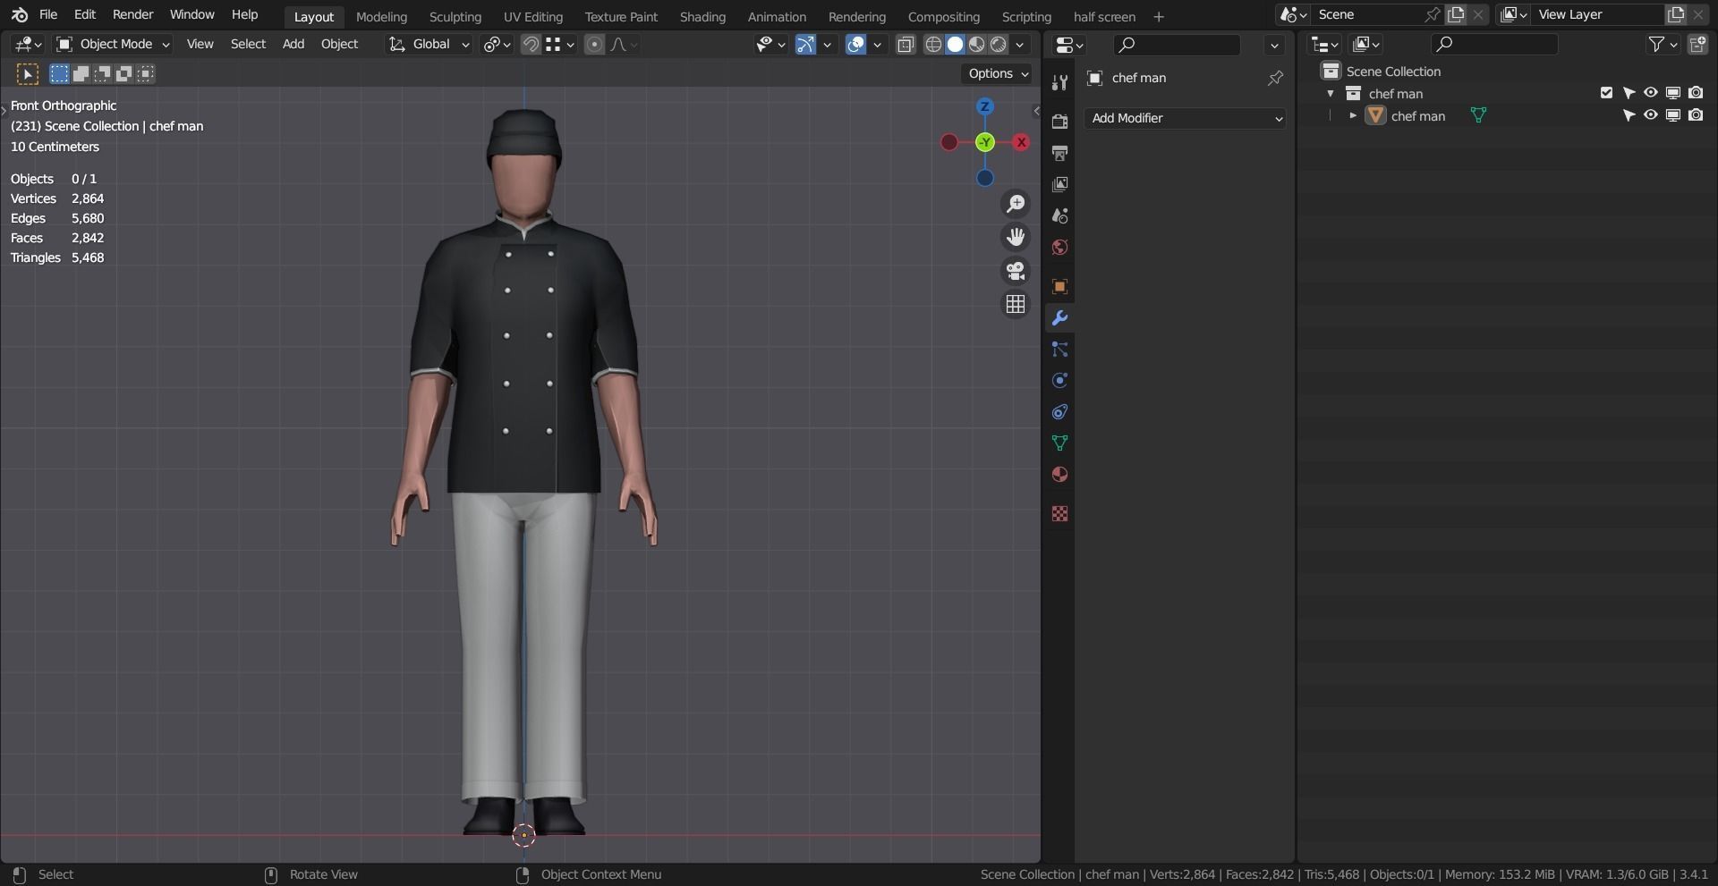
Task: Open the Object menu
Action: point(339,44)
